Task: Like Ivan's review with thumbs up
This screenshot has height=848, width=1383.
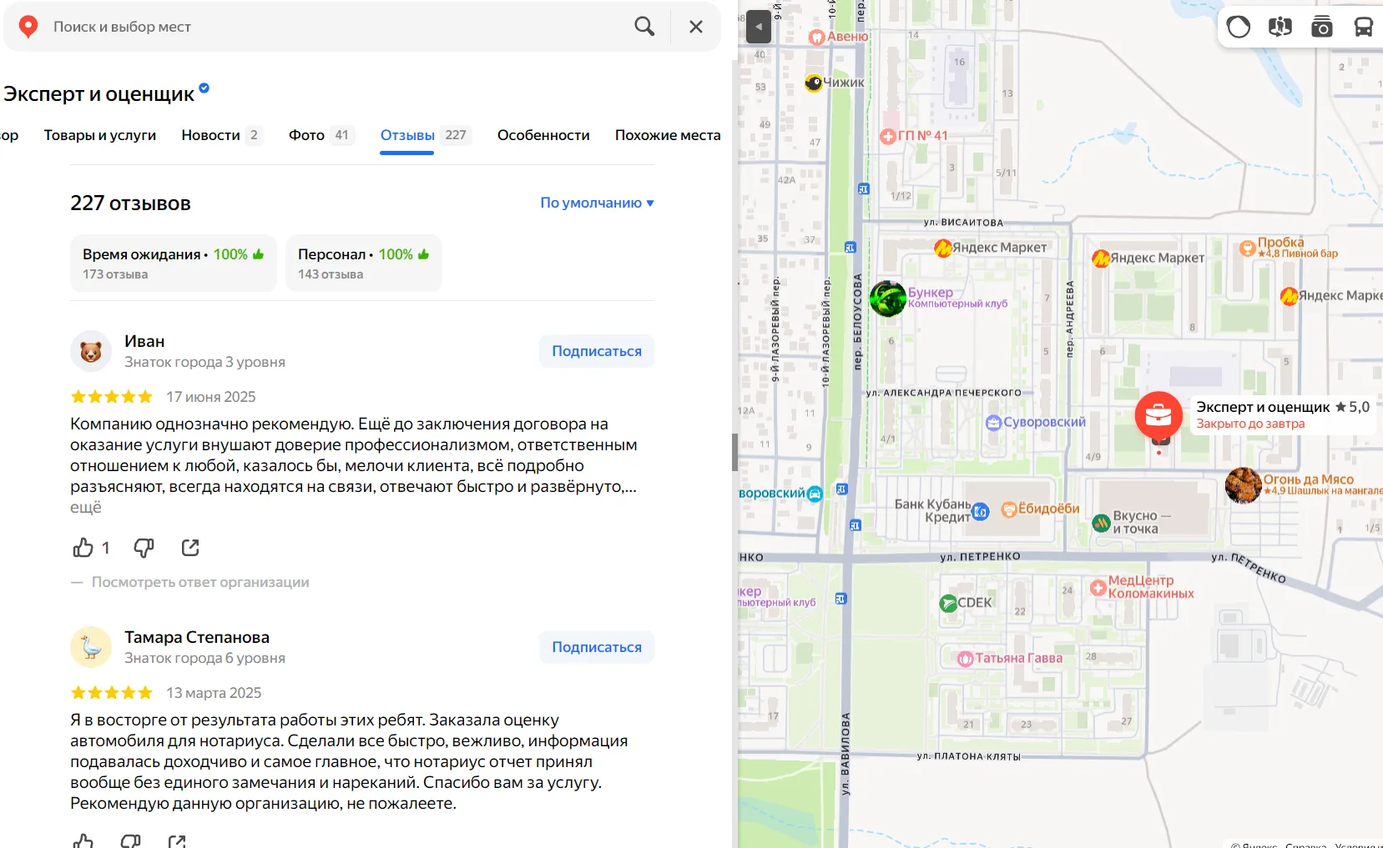Action: coord(83,548)
